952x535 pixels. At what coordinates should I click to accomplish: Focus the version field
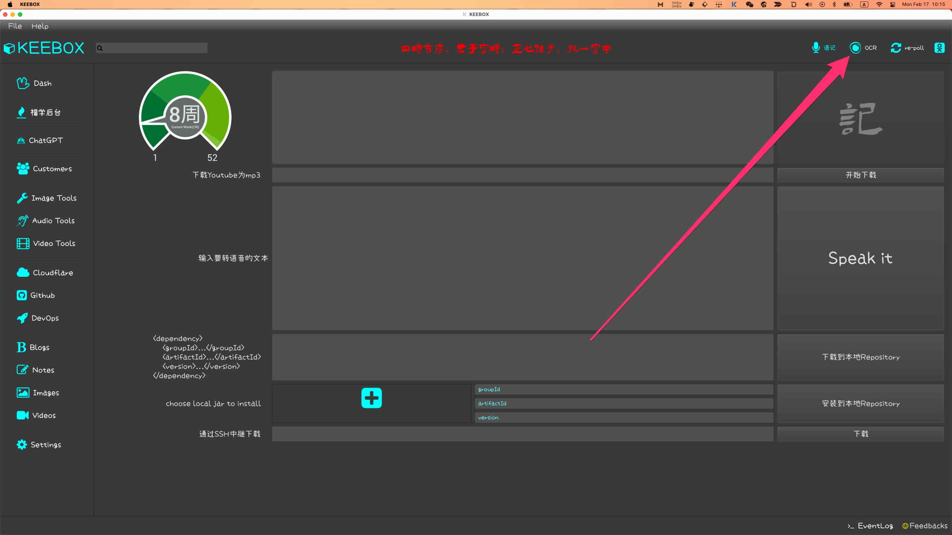pos(624,418)
